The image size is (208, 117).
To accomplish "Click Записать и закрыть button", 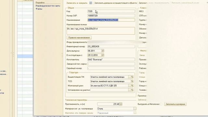I will 77,3.
